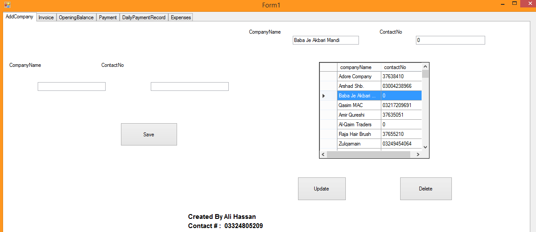Focus the left CompanyName input field
Screen dimensions: 536x232
point(71,87)
